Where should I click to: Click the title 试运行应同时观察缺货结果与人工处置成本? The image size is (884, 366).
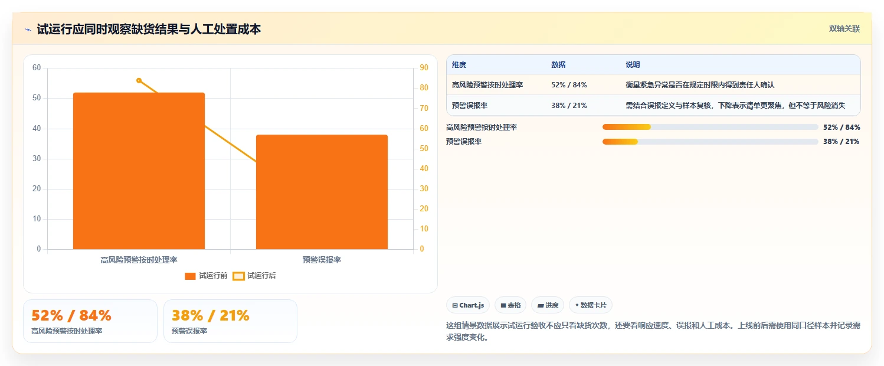pos(149,29)
